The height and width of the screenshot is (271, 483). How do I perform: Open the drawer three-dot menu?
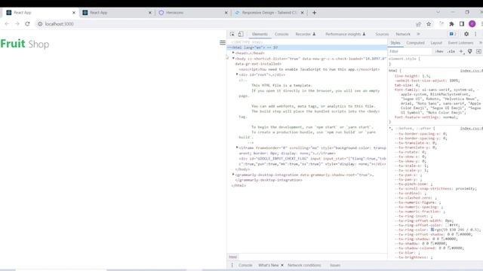coord(232,265)
